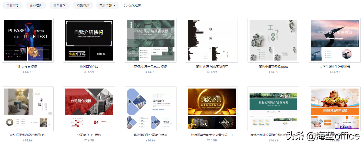Open the 家居 interior design thumbnail
The width and height of the screenshot is (364, 145).
28,109
